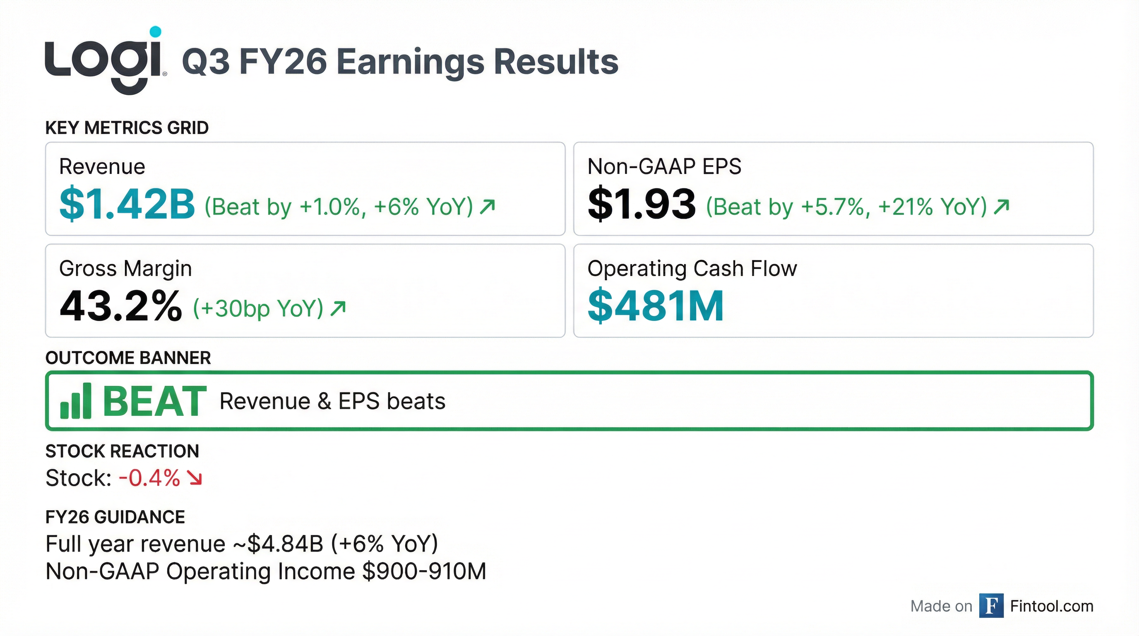Click the green arrow beside Revenue beat
Image resolution: width=1139 pixels, height=636 pixels.
pos(487,206)
